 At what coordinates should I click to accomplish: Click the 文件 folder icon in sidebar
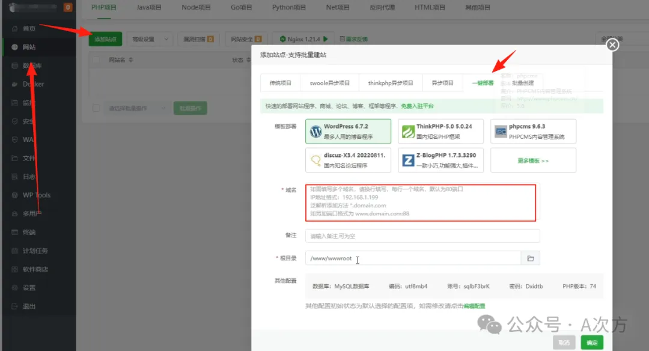(x=15, y=158)
